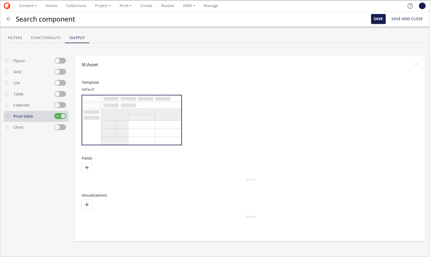Viewport: 430px width, 257px height.
Task: Open the user profile avatar
Action: click(422, 6)
